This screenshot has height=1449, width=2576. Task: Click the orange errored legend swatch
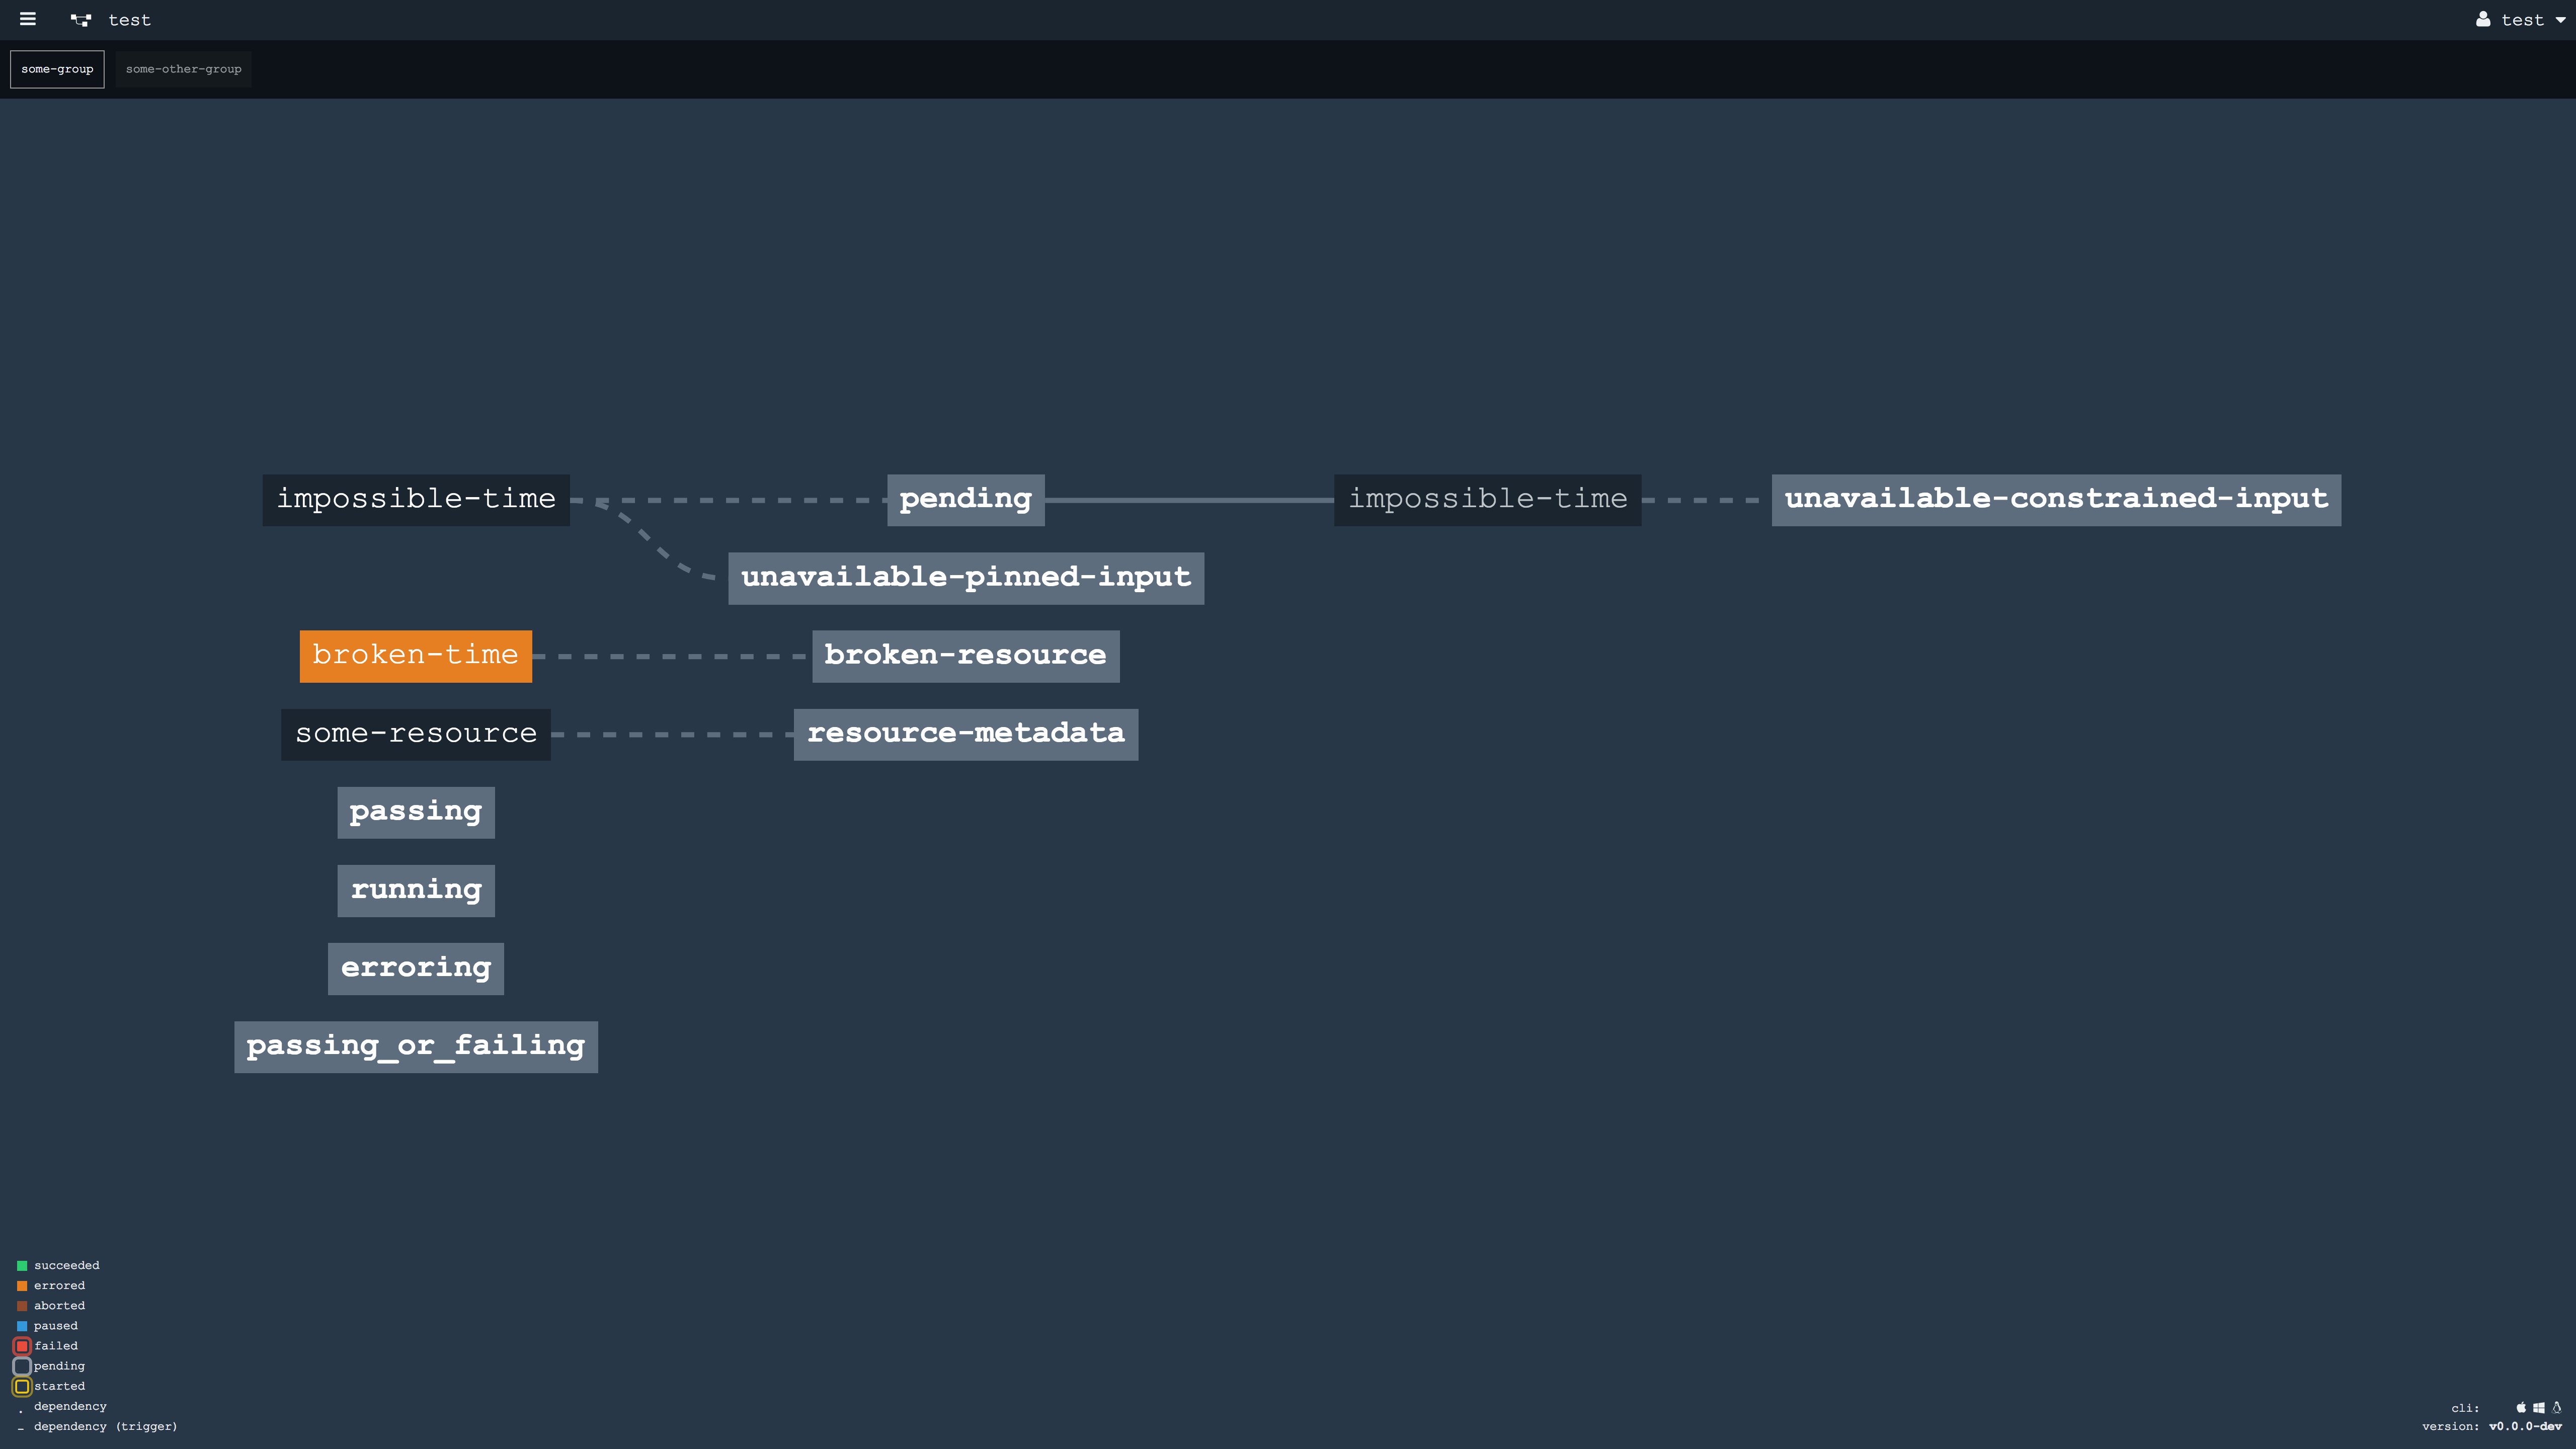pos(22,1285)
